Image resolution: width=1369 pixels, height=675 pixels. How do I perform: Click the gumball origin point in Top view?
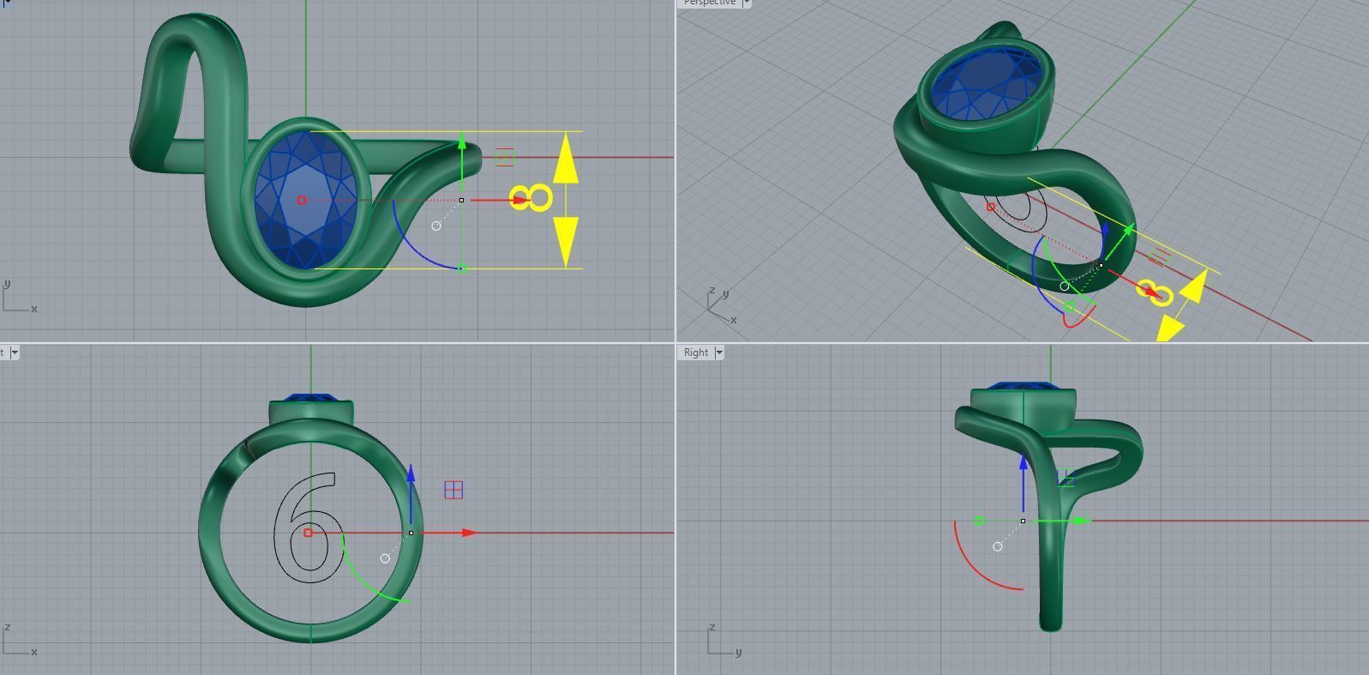(462, 200)
